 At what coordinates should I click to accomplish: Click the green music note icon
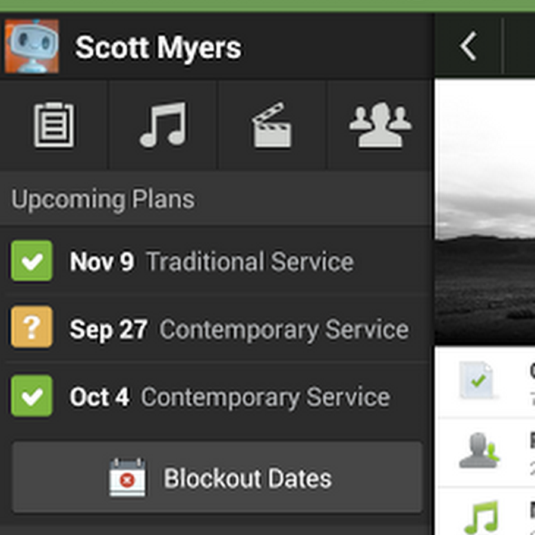pyautogui.click(x=481, y=517)
